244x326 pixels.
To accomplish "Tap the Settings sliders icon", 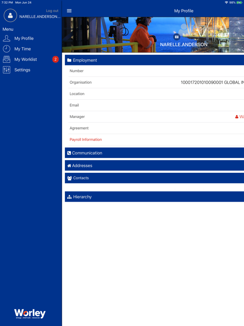I will click(x=6, y=70).
